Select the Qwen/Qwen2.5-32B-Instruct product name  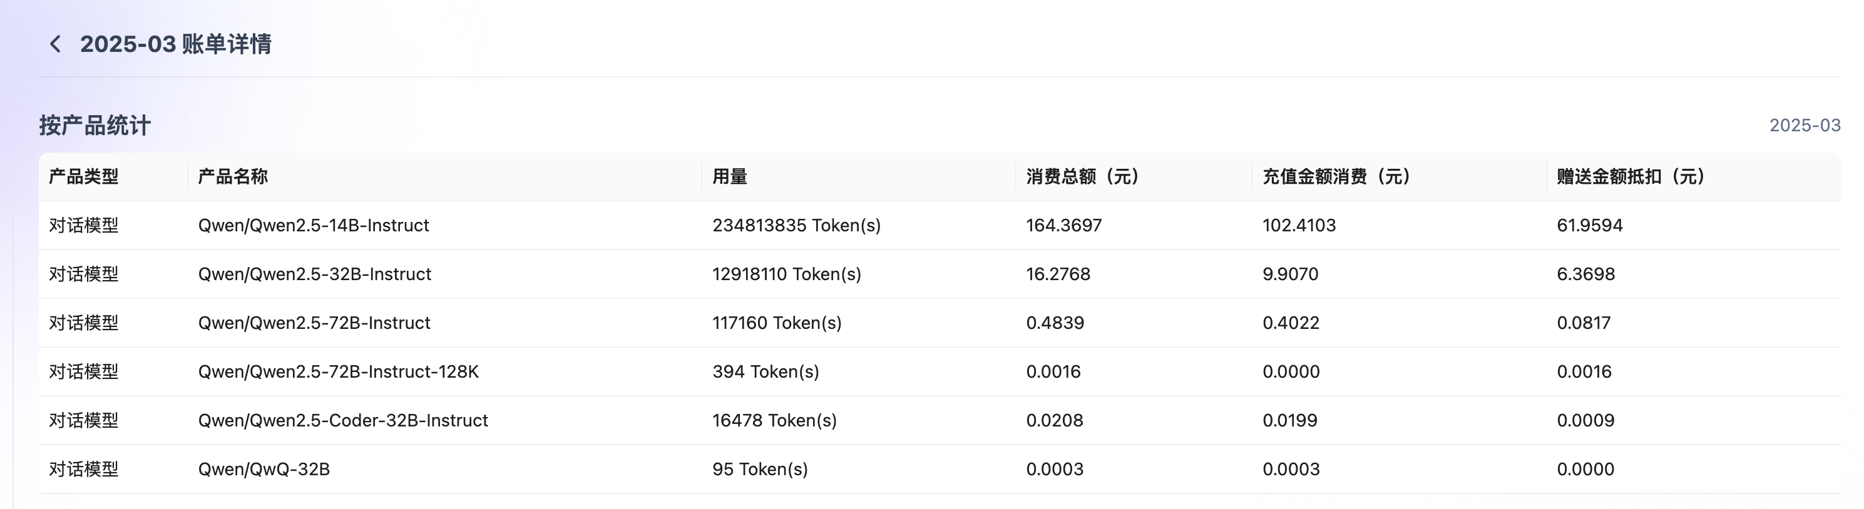pos(314,274)
